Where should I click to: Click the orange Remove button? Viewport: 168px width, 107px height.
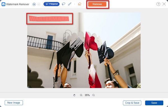point(97,4)
